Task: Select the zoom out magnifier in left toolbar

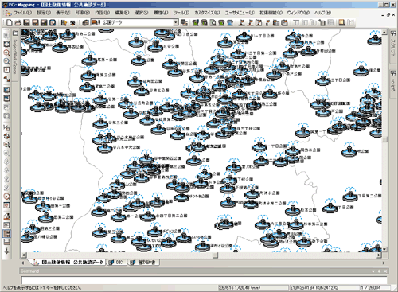Action: 7,61
